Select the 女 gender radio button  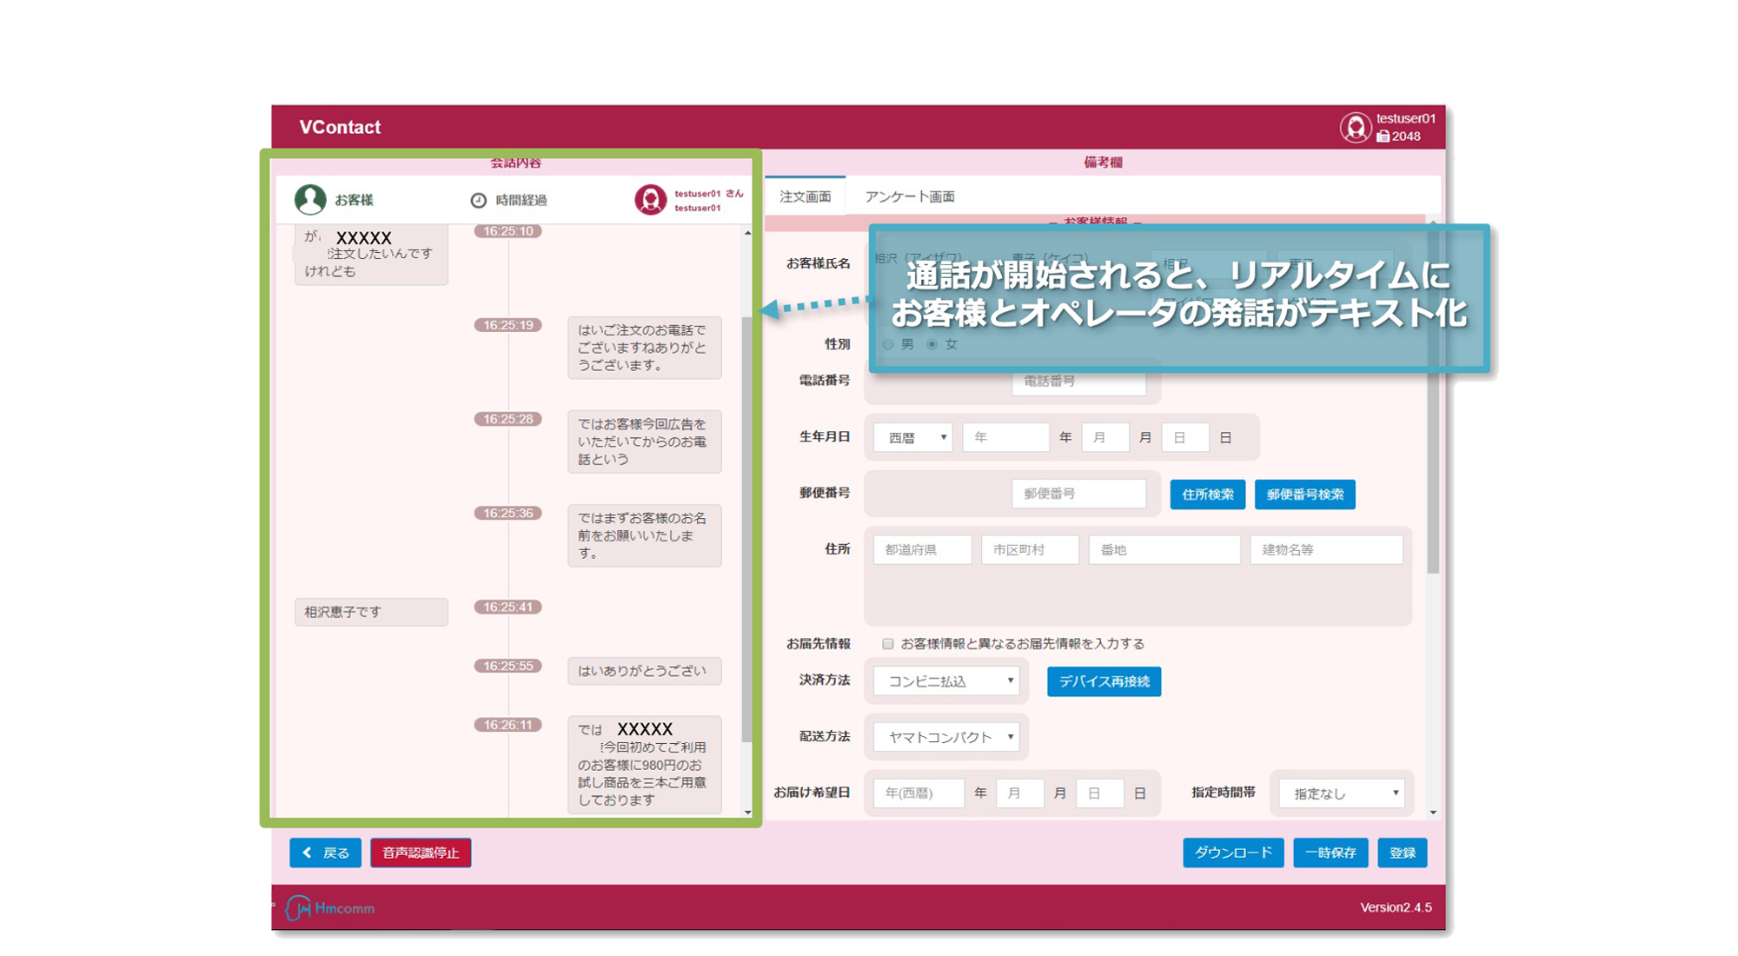tap(932, 344)
